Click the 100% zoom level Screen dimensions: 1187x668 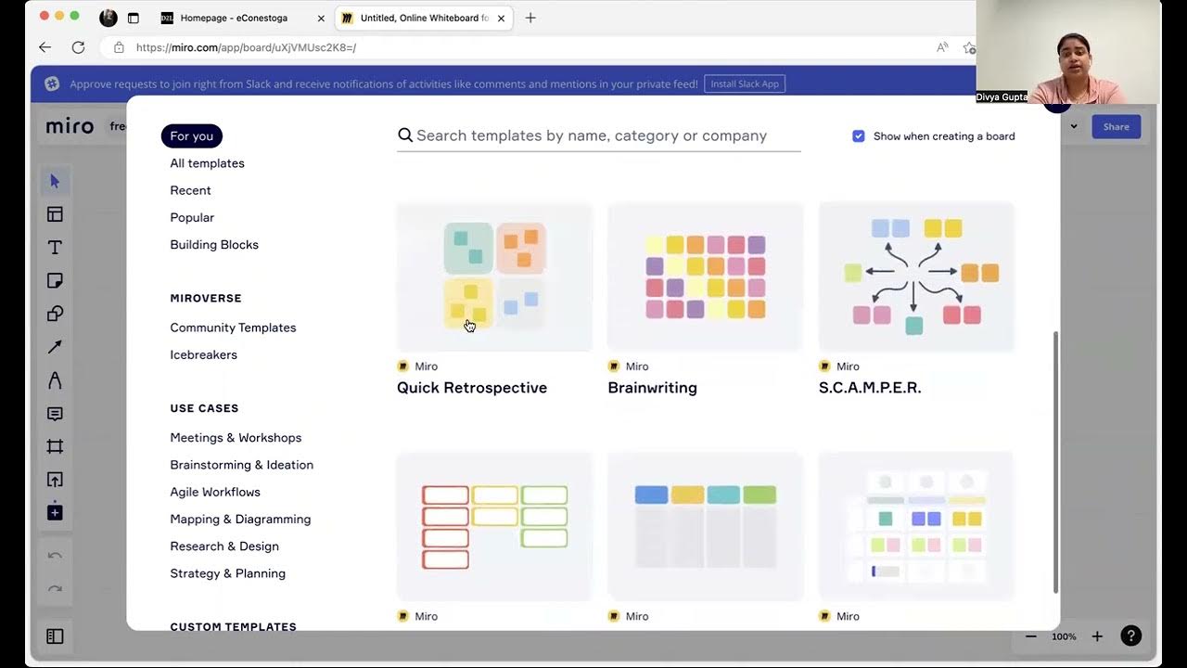click(x=1064, y=636)
